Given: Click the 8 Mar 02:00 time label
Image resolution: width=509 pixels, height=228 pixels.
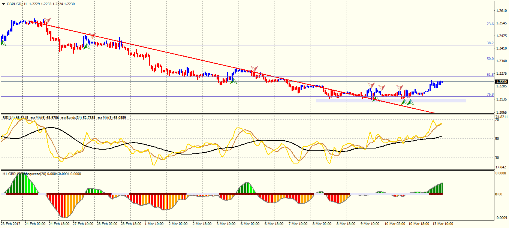Looking at the screenshot, I should (322, 224).
